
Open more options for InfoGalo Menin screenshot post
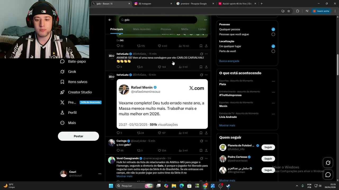tap(206, 75)
